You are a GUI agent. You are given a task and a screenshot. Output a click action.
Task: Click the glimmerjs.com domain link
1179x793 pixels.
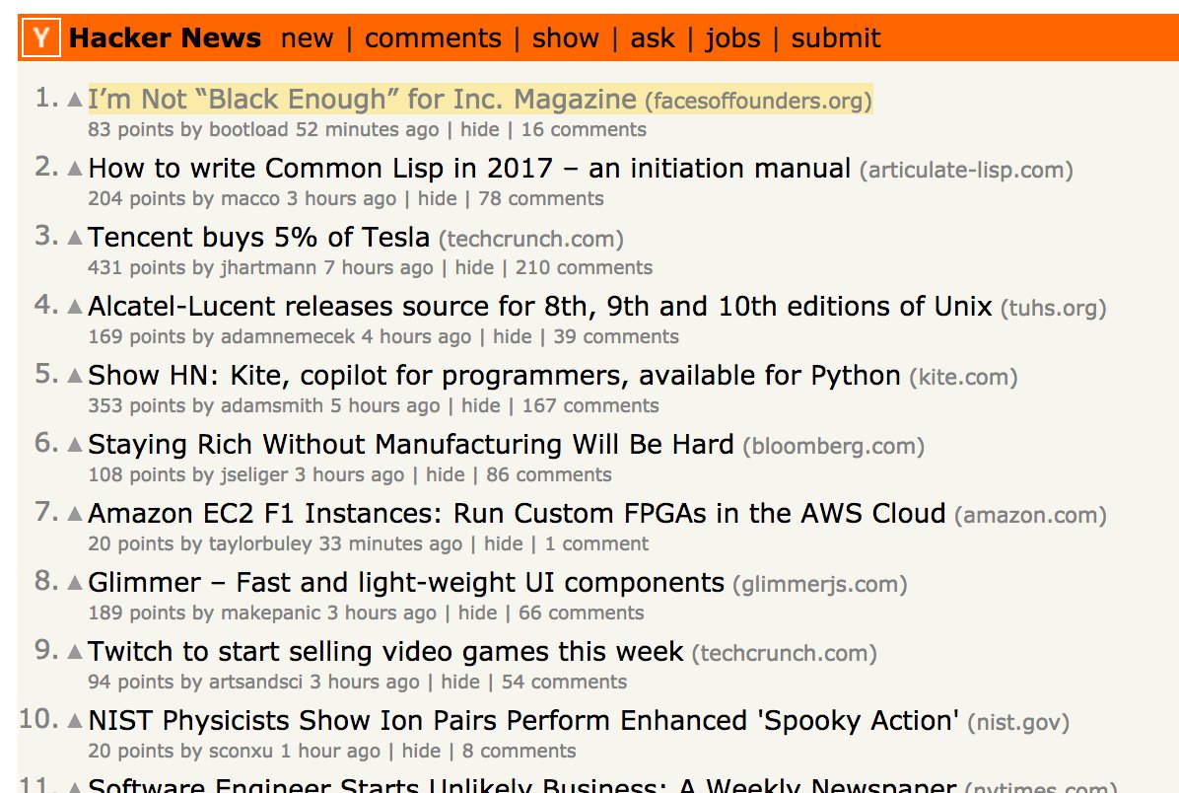[x=819, y=585]
